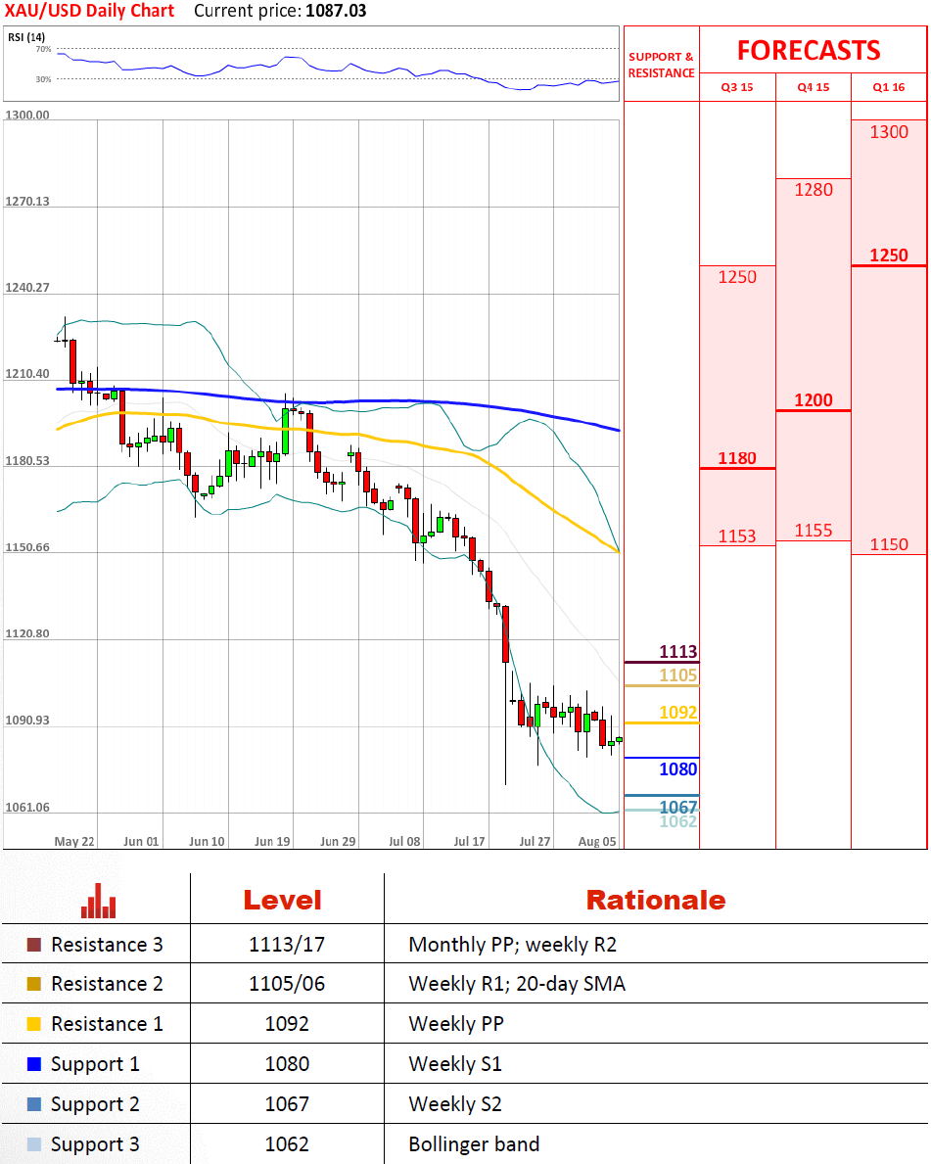Click the 1092 weekly pivot level marker
This screenshot has height=1164, width=931.
(x=677, y=713)
